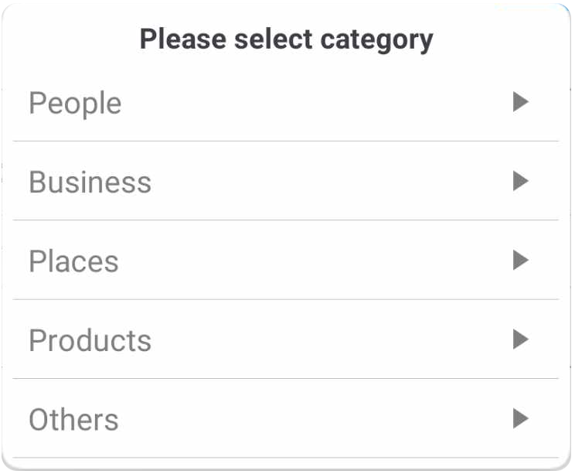Pick the Places category label
575x474 pixels.
[73, 261]
